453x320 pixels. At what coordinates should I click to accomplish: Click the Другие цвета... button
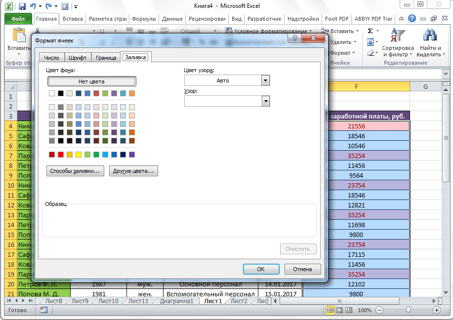tap(133, 171)
